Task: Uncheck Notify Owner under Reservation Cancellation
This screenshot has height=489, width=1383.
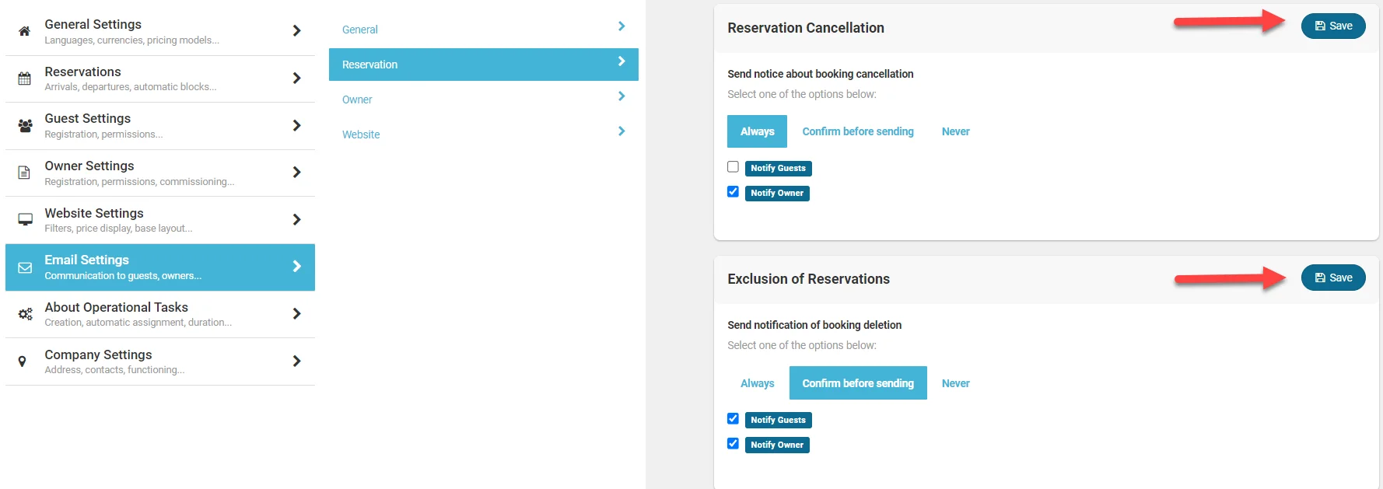Action: [733, 192]
